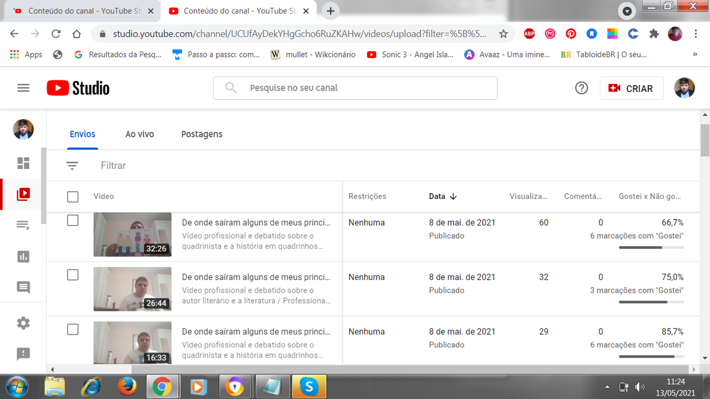Toggle the sidebar with the hamburger menu
Image resolution: width=710 pixels, height=399 pixels.
(23, 88)
